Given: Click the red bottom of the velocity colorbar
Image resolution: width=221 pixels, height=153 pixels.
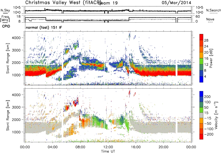Looking at the screenshot, I should click(201, 136).
